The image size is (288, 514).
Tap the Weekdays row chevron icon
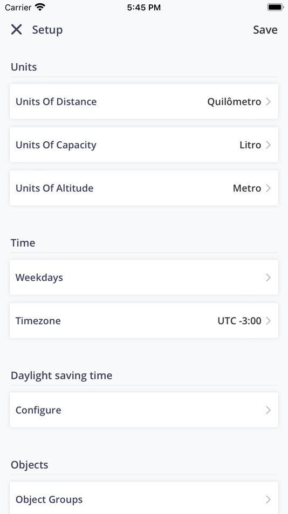(269, 278)
